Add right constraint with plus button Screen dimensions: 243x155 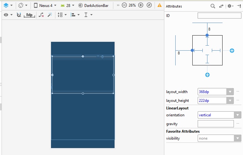click(232, 51)
